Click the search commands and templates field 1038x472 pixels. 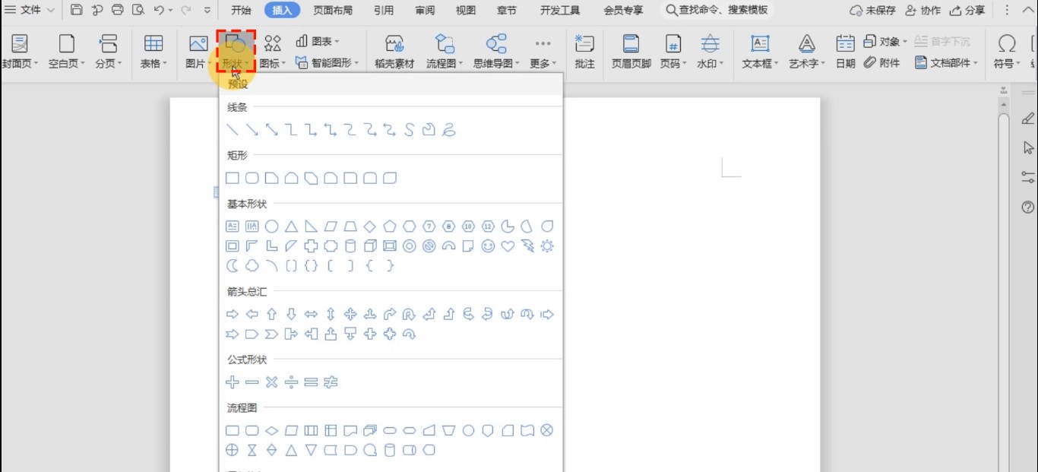[x=718, y=10]
